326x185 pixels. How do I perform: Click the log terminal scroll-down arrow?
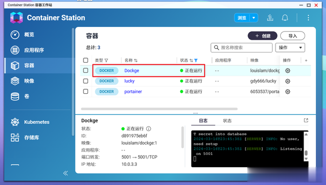[306, 159]
